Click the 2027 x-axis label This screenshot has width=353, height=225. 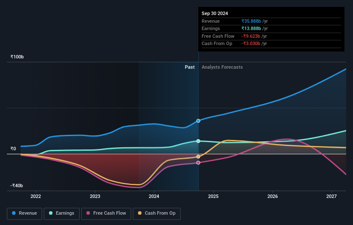(x=332, y=196)
